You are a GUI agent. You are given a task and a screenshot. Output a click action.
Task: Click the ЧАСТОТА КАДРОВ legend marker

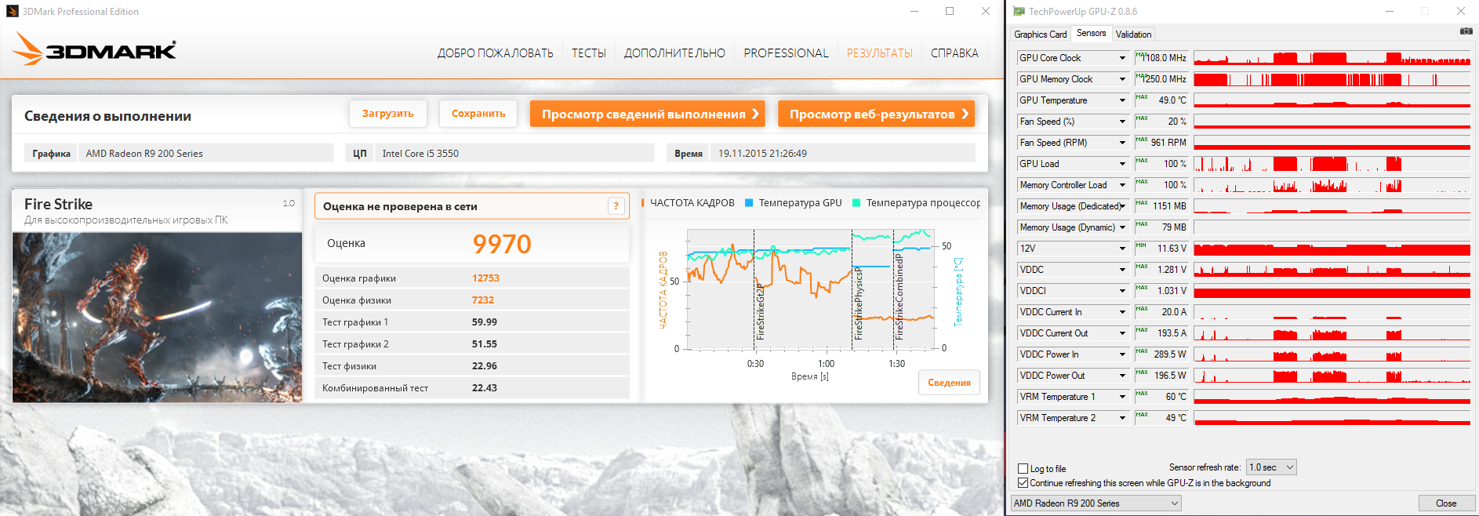pyautogui.click(x=643, y=203)
